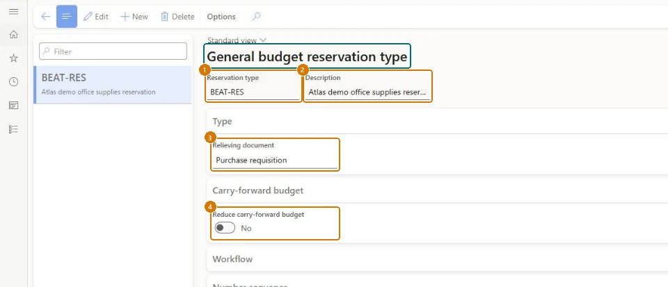Collapse the Carry-forward budget section

click(437, 190)
